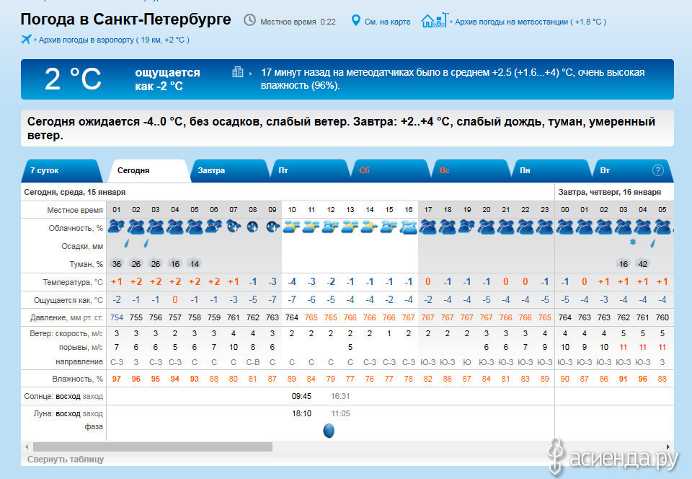
Task: Open Архив погоды в аэропорту link
Action: pyautogui.click(x=114, y=40)
